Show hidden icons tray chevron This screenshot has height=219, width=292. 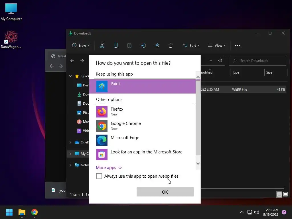[x=242, y=212]
